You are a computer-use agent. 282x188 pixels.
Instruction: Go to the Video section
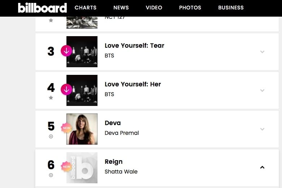[x=154, y=8]
